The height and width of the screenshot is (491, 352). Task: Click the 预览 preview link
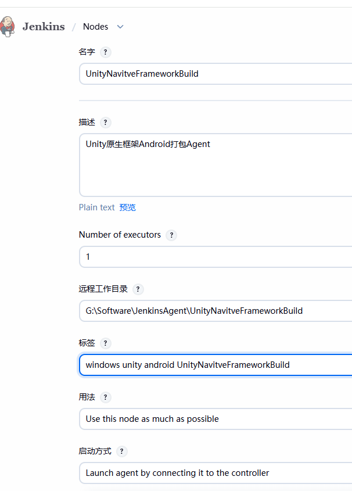(127, 207)
